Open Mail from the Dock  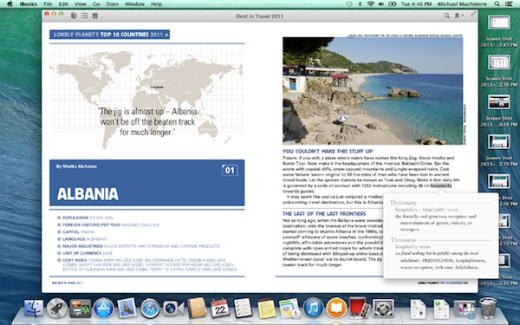127,308
